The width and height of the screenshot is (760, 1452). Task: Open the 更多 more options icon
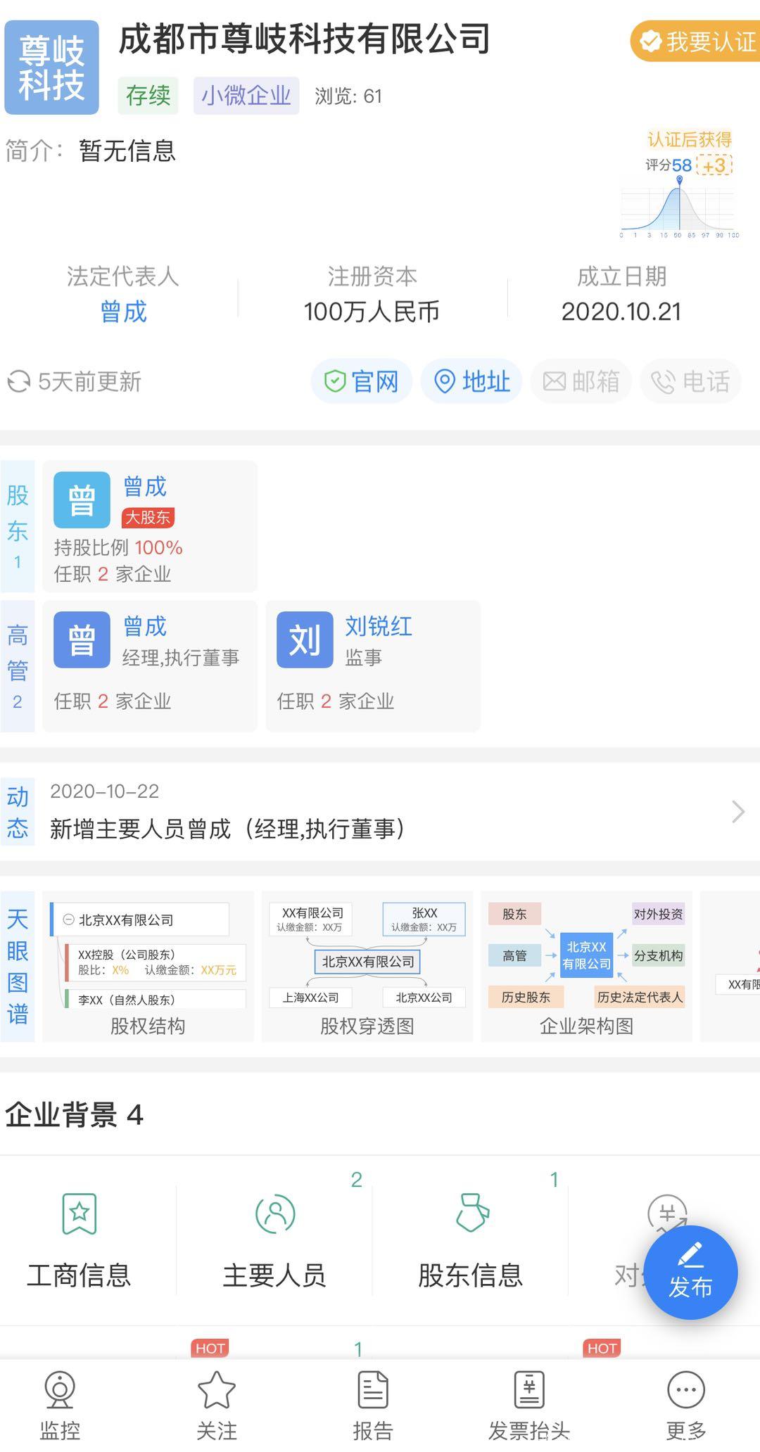[x=685, y=1390]
